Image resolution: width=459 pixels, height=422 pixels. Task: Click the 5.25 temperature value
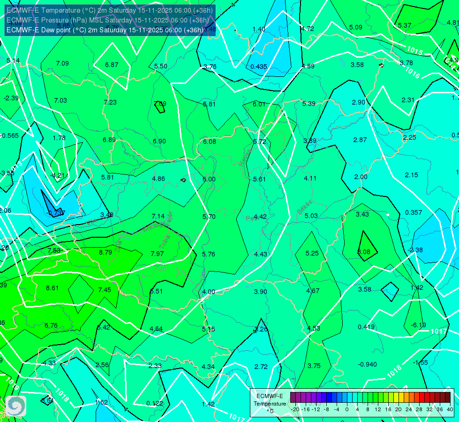312,253
